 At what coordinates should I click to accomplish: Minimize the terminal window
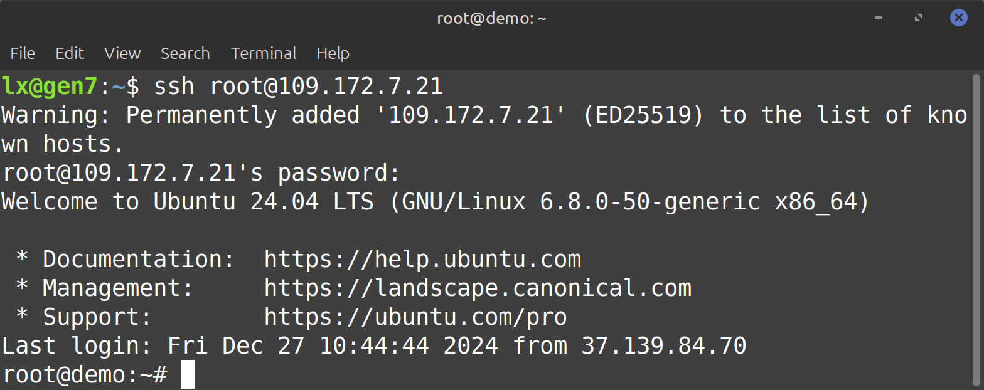tap(879, 18)
